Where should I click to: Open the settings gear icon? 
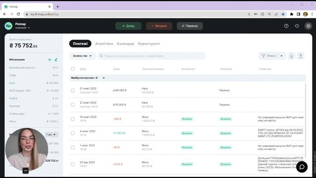tap(308, 26)
